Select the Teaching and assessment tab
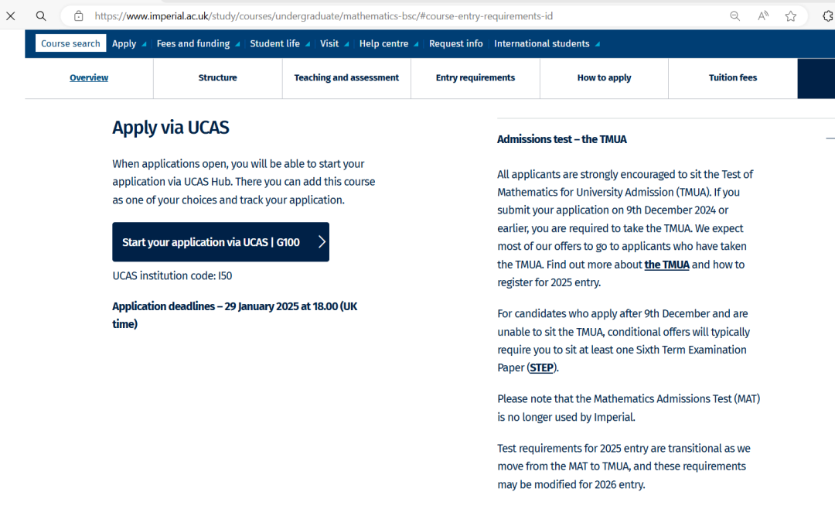Viewport: 835px width, 509px height. coord(346,78)
